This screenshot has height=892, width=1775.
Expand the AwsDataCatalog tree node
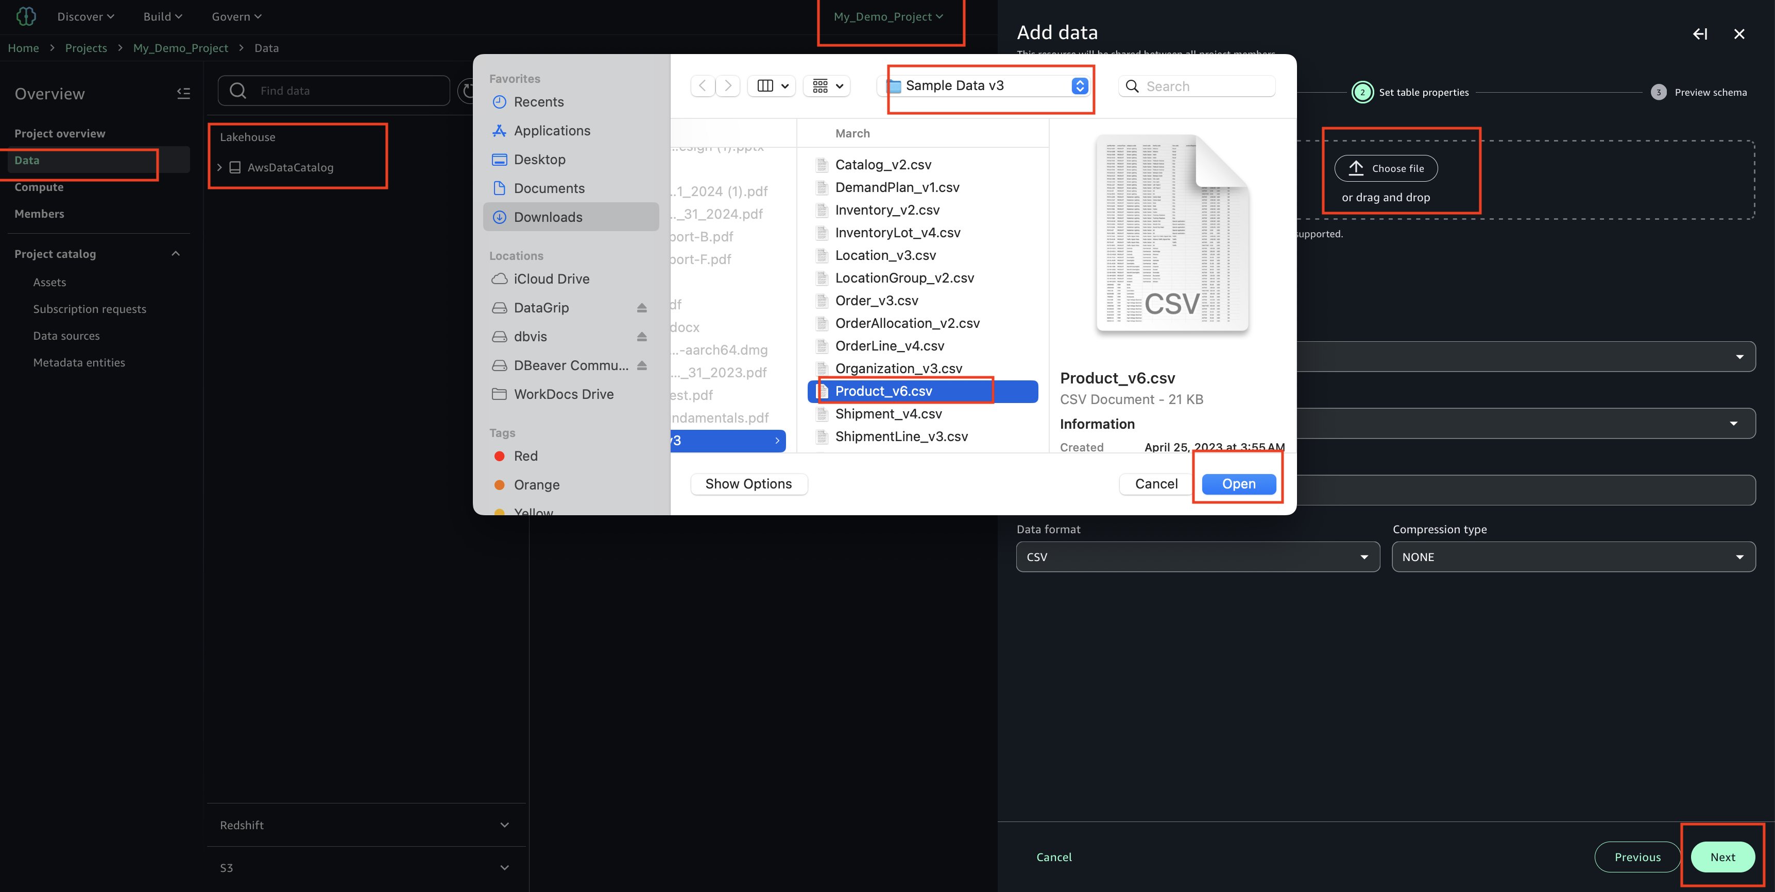[x=220, y=167]
